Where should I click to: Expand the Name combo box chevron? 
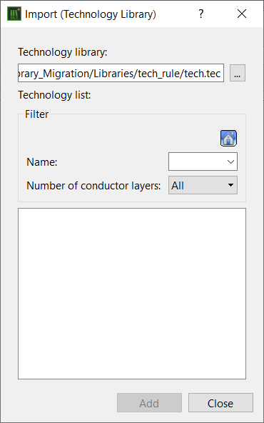tap(230, 162)
